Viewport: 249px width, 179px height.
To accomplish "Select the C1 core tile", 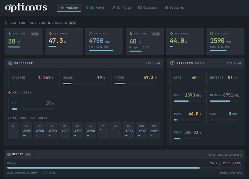I will click(x=26, y=130).
